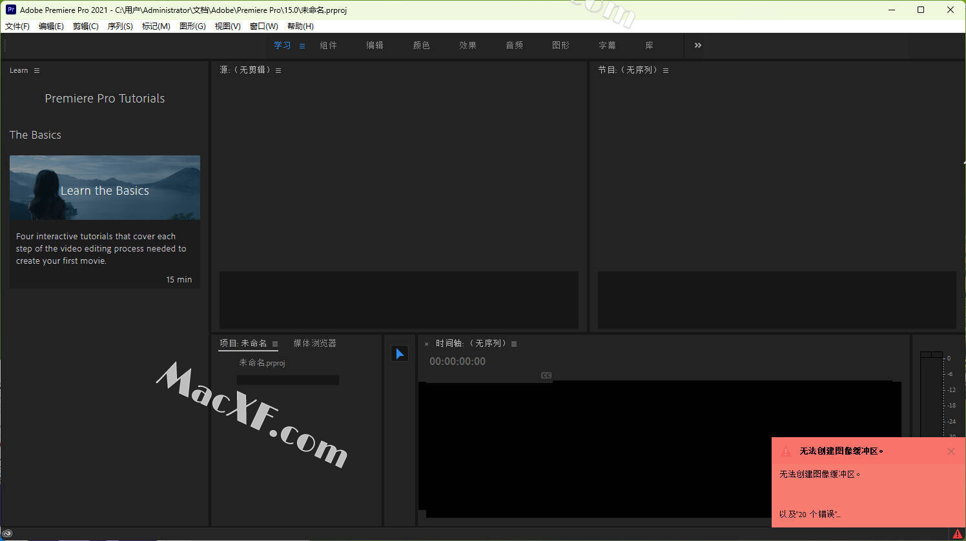Click the Learn panel title
This screenshot has height=541, width=966.
(19, 70)
